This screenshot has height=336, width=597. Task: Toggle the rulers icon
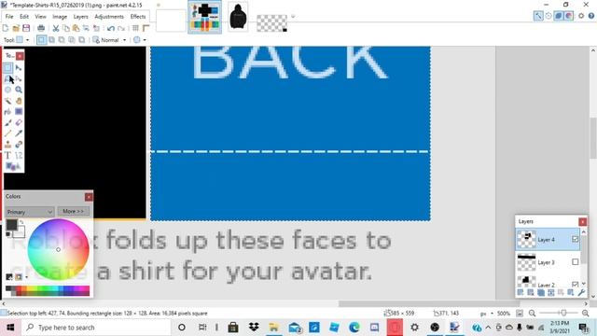coord(146,28)
